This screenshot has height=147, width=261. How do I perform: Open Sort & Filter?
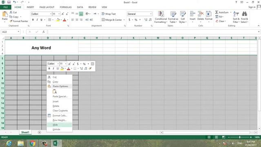[x=236, y=17]
